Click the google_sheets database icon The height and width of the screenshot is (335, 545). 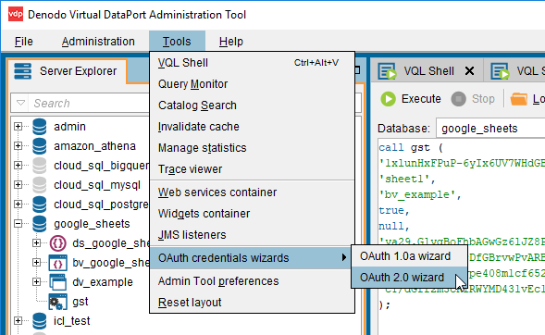point(39,224)
